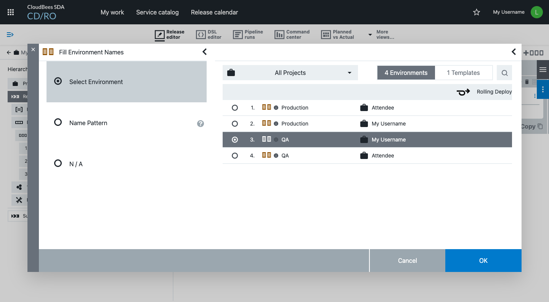Open the Pipeline runs view
The image size is (549, 302).
tap(248, 35)
